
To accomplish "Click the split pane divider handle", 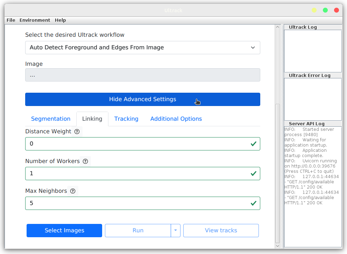I will pos(282,136).
